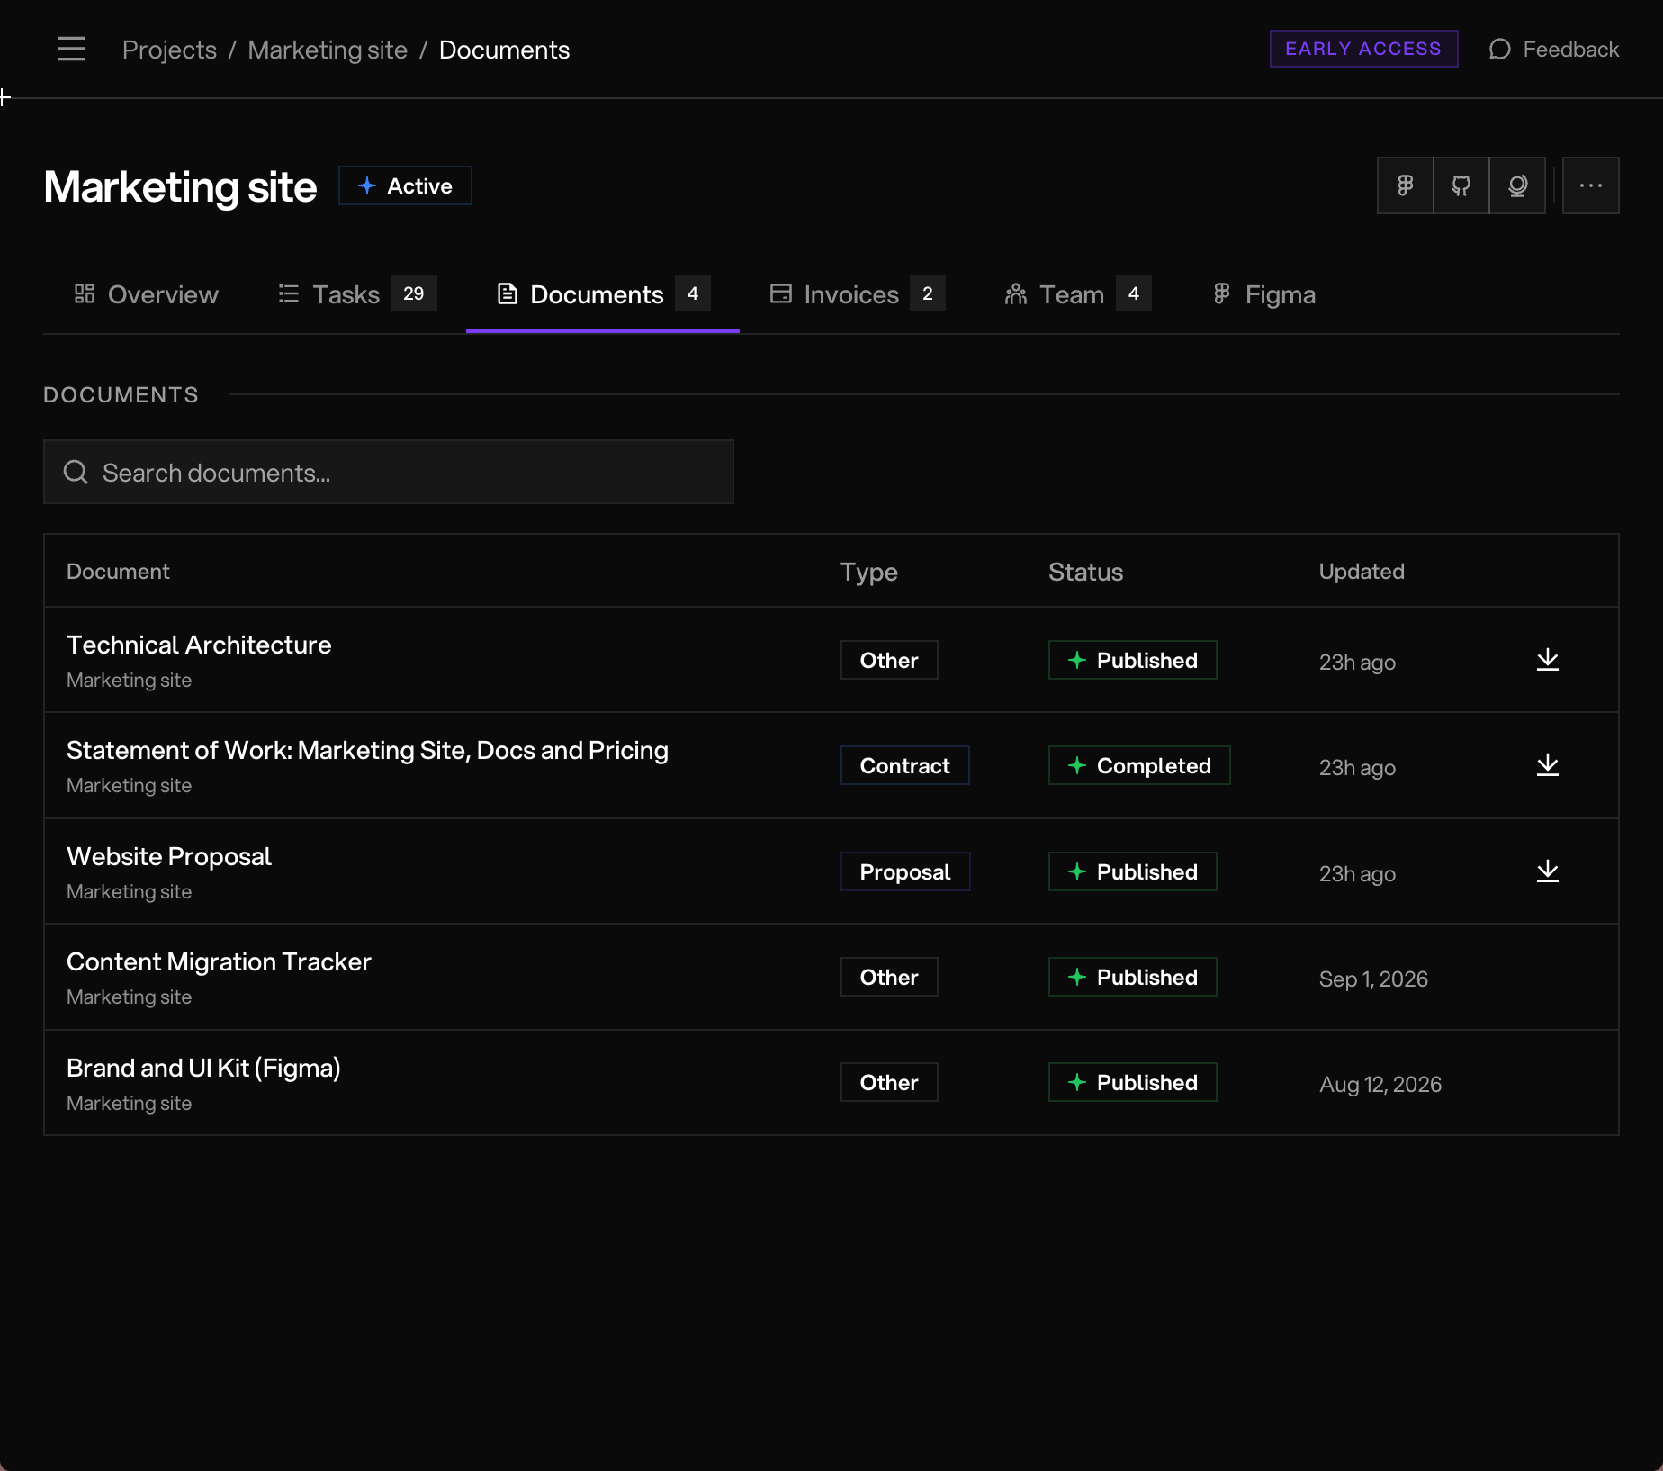Click the Aug 12, 2026 updated date

[1380, 1084]
